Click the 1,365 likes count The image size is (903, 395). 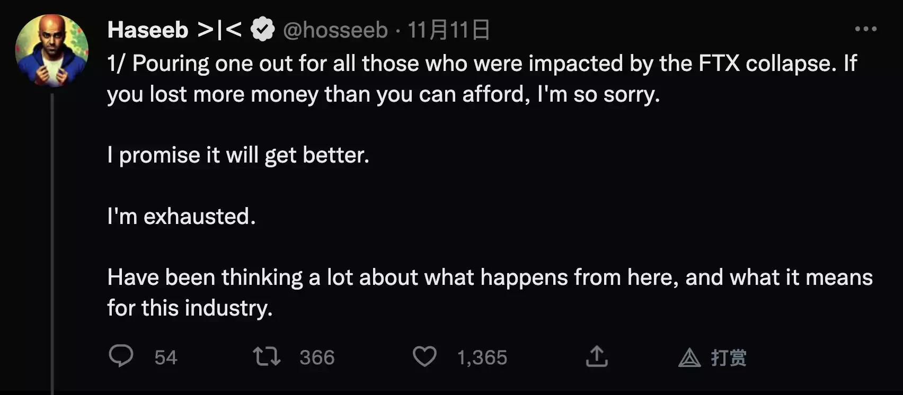(x=482, y=357)
